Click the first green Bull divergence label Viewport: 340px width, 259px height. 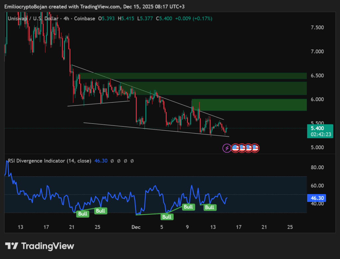[x=82, y=214]
